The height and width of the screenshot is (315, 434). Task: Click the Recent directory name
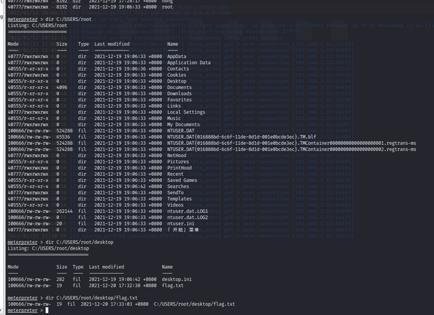click(175, 174)
